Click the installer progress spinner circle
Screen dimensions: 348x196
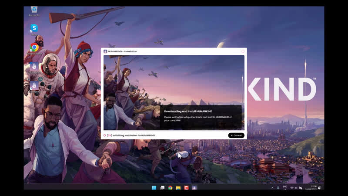(104, 135)
